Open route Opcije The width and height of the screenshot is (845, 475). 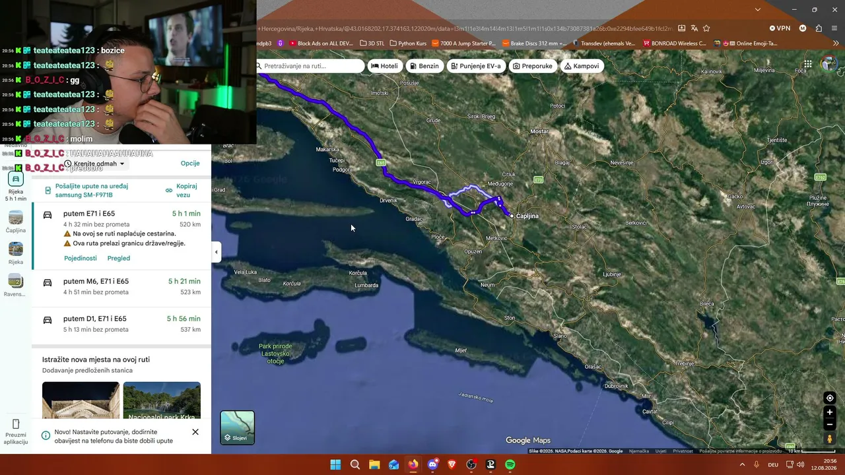pos(190,163)
